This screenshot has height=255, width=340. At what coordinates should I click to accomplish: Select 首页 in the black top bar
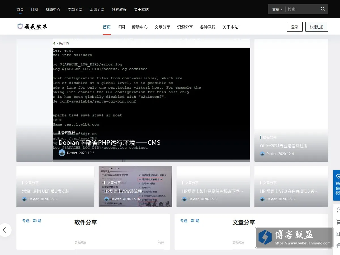coord(20,9)
